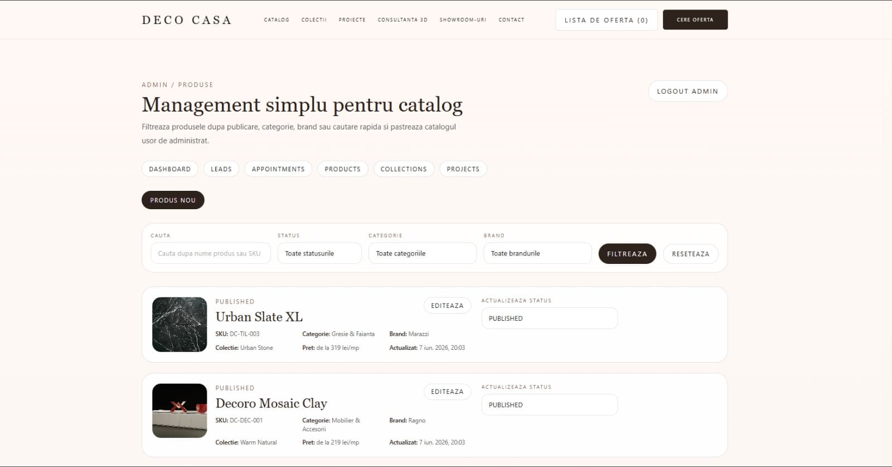Click the Urban Slate XL title
Viewport: 892px width, 467px height.
(259, 317)
